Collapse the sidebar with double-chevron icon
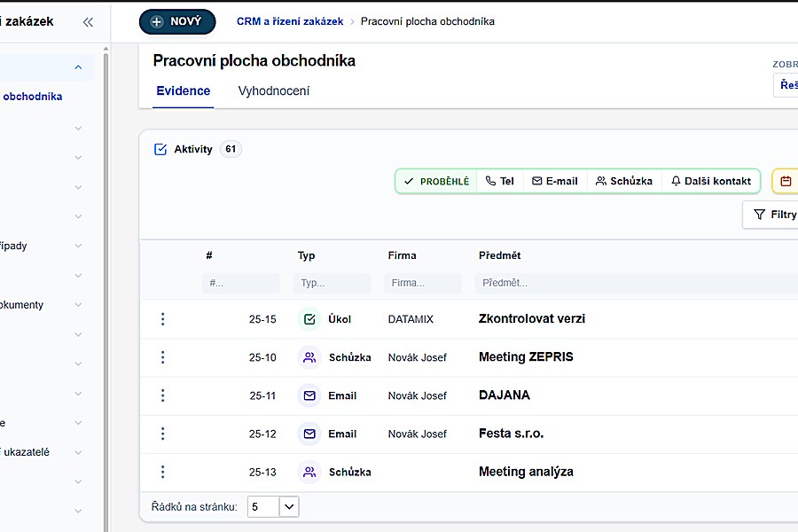The width and height of the screenshot is (798, 532). click(88, 22)
